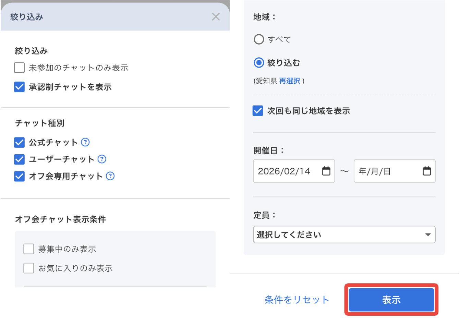The height and width of the screenshot is (325, 460).
Task: Open the calendar icon on the end date field
Action: 427,171
